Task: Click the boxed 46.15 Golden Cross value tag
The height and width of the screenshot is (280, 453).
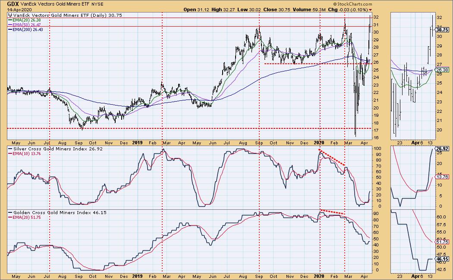Action: click(x=442, y=259)
